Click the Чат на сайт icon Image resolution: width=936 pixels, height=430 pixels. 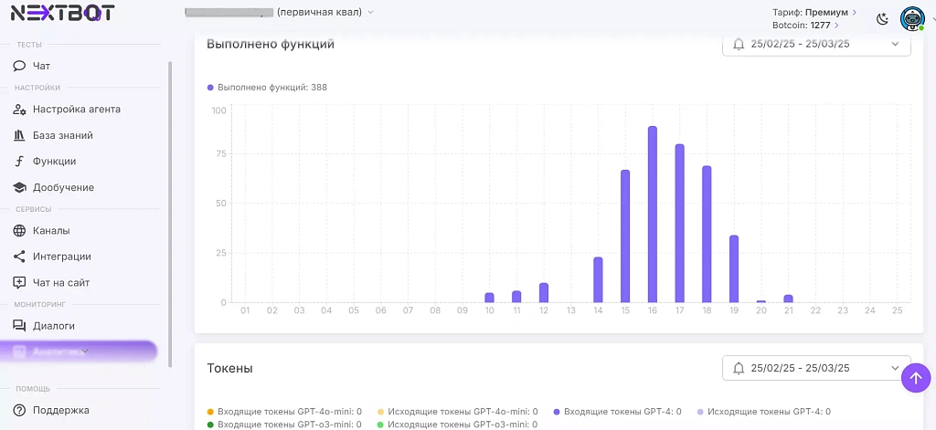19,283
